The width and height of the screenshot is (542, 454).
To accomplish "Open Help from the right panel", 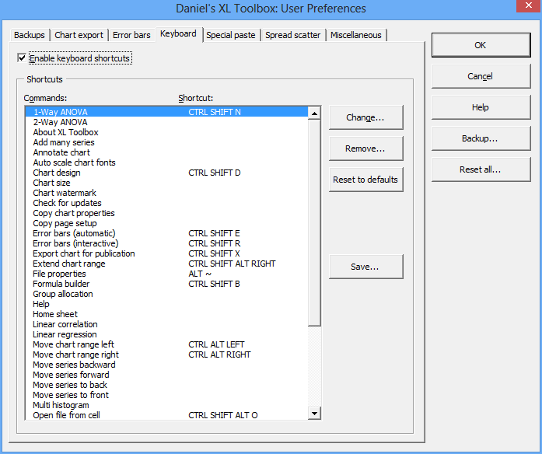I will 481,107.
